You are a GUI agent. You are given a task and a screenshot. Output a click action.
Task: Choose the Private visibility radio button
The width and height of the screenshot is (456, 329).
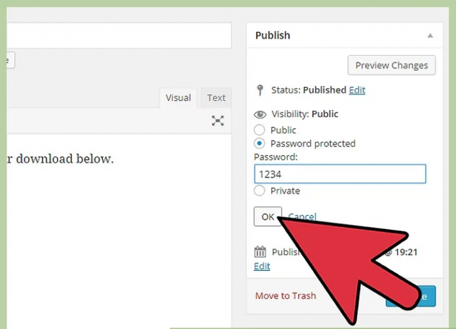(x=259, y=191)
